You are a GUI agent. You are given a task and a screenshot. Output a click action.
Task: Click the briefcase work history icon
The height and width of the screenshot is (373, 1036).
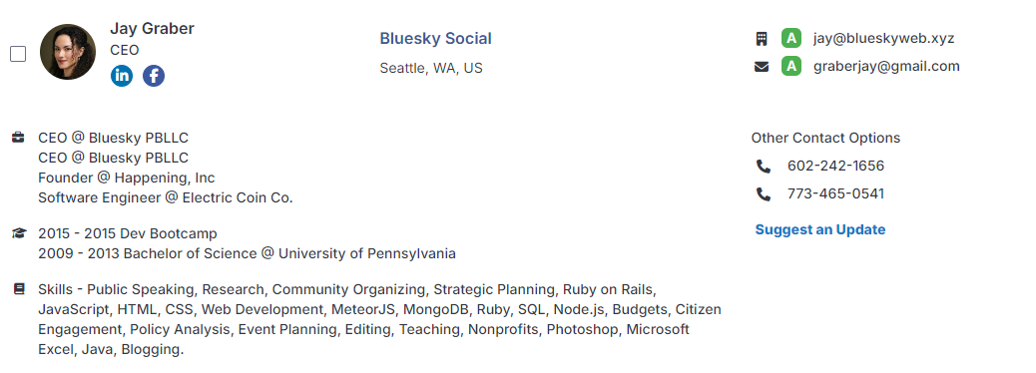click(x=19, y=138)
